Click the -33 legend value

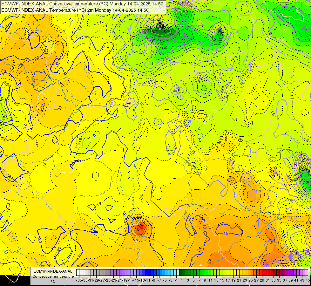click(85, 280)
